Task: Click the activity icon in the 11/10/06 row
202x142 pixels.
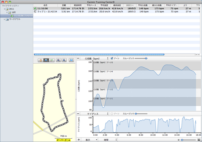Action: click(x=35, y=8)
